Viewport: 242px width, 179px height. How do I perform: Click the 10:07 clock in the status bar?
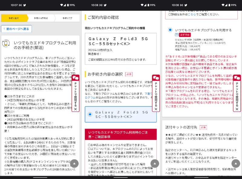click(x=14, y=5)
